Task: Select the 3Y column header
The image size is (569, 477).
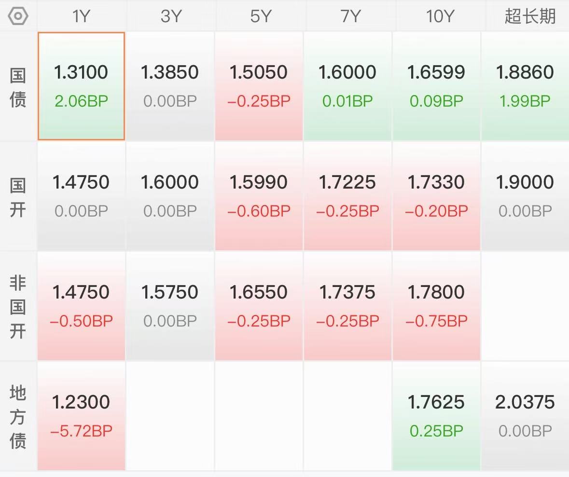Action: pos(170,16)
